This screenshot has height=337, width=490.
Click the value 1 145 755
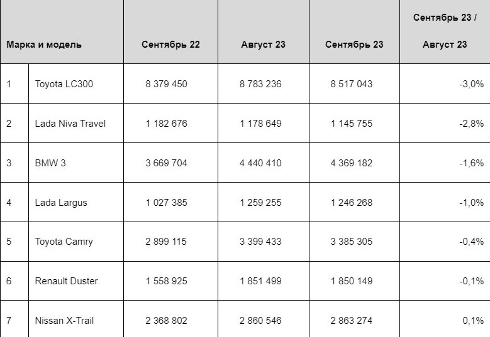click(352, 124)
